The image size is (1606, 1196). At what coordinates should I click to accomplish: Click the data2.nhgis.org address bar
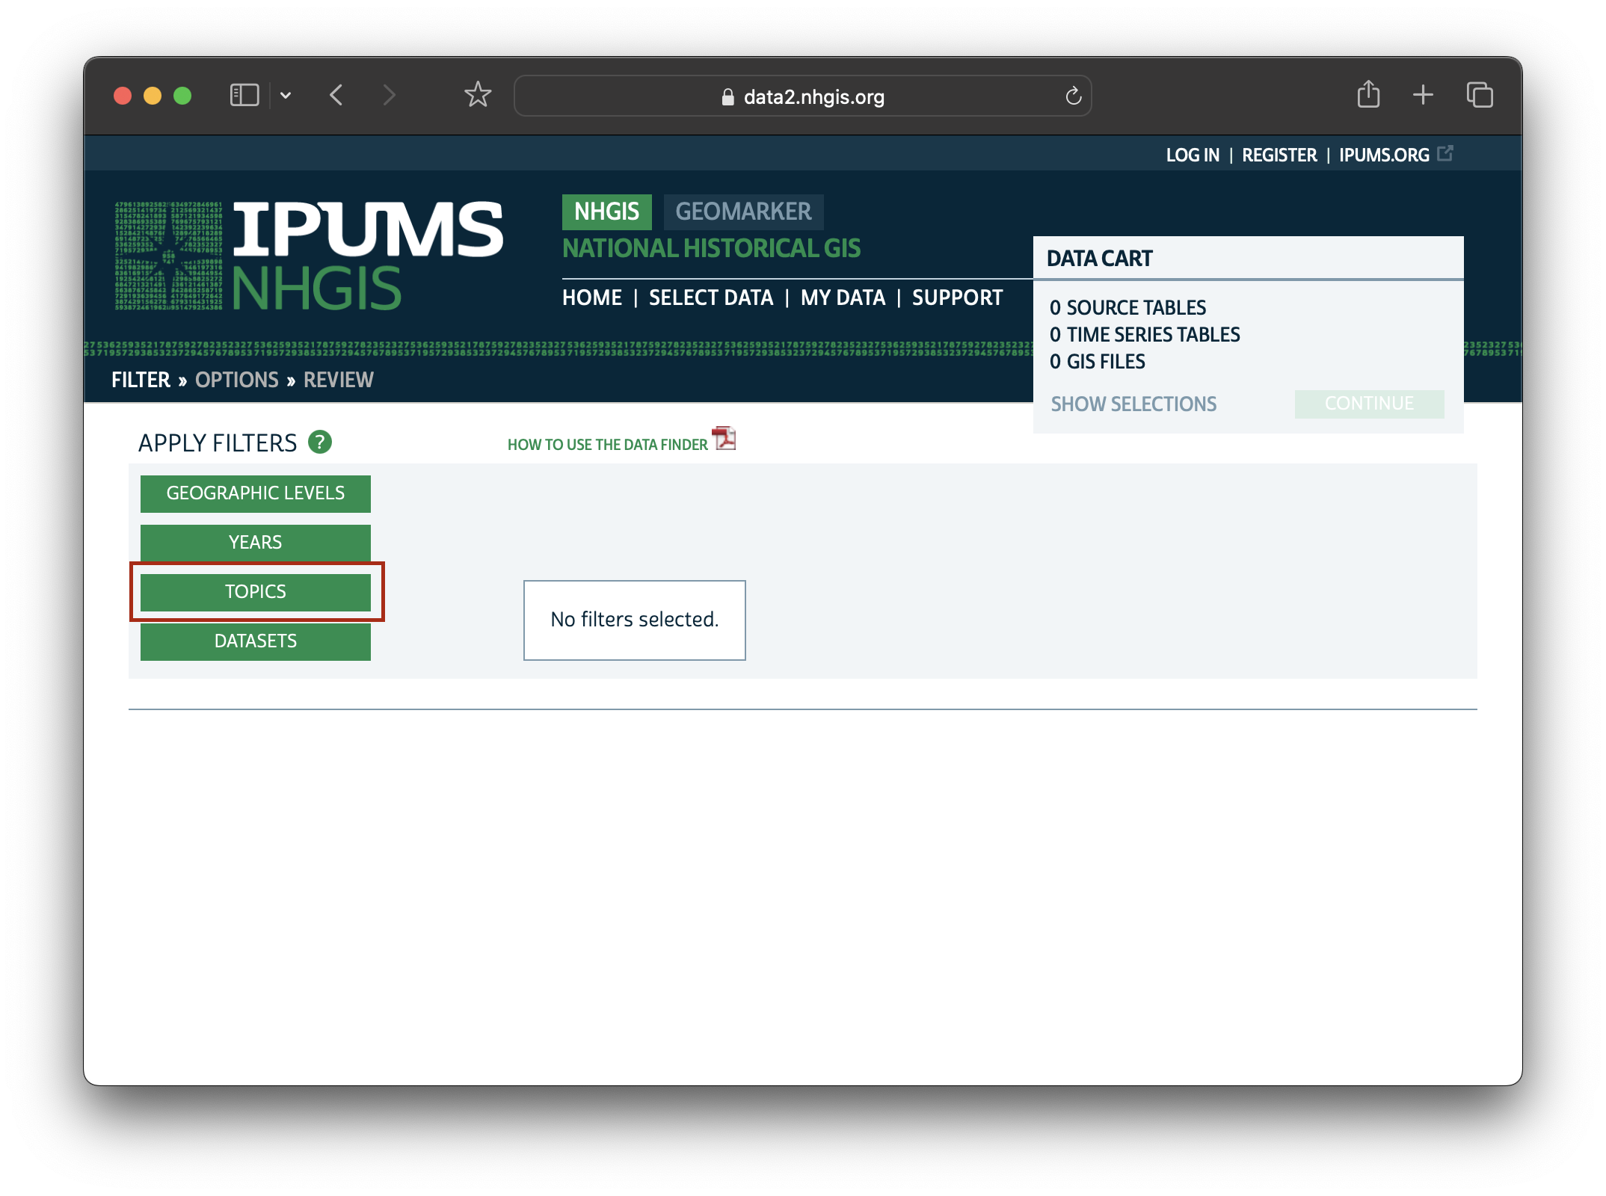[x=802, y=96]
